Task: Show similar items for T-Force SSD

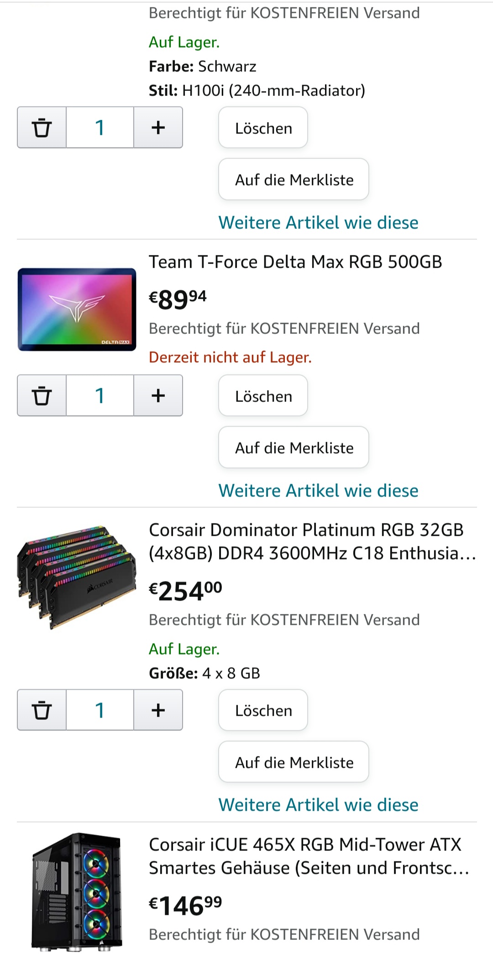Action: point(318,491)
